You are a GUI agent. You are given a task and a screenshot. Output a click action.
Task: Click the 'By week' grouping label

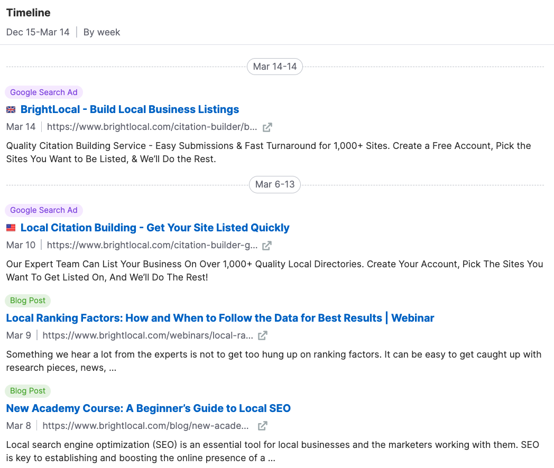[101, 32]
